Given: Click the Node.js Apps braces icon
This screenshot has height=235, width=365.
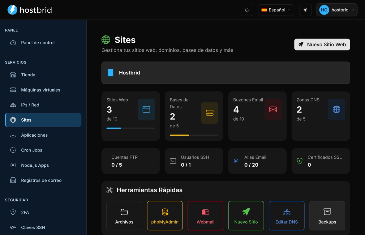Looking at the screenshot, I should [x=13, y=165].
